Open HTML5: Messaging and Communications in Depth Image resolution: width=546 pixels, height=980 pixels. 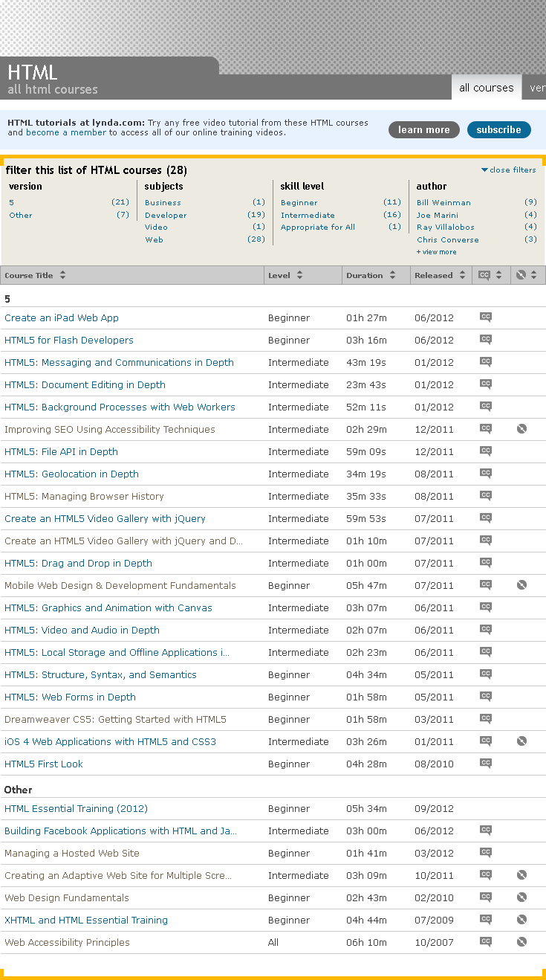tap(119, 362)
